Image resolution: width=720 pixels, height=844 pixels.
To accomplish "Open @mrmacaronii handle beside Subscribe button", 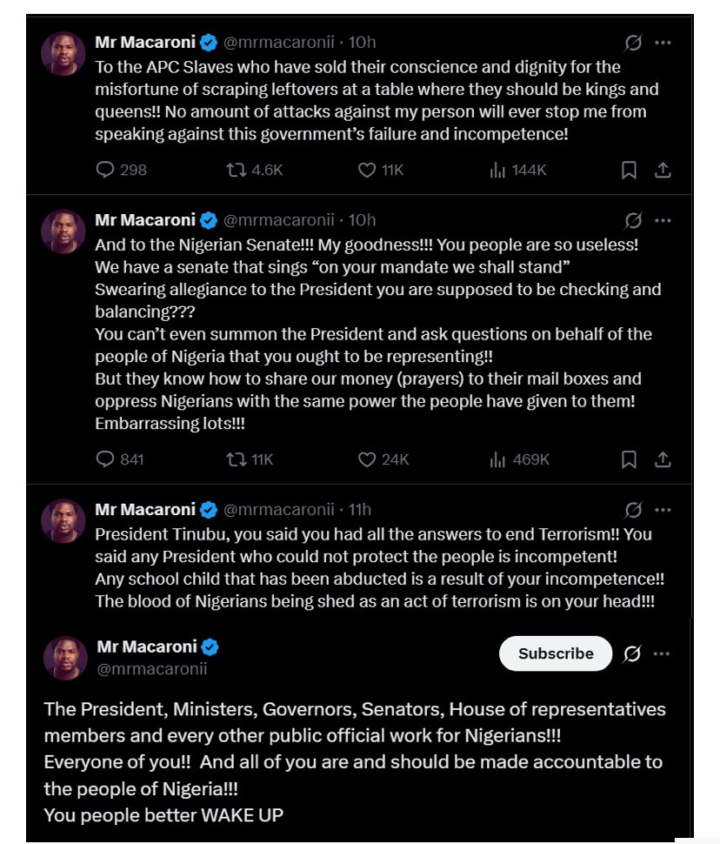I will coord(151,669).
